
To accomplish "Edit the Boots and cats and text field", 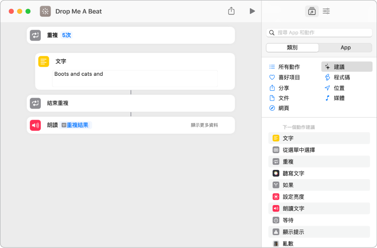I will [135, 79].
